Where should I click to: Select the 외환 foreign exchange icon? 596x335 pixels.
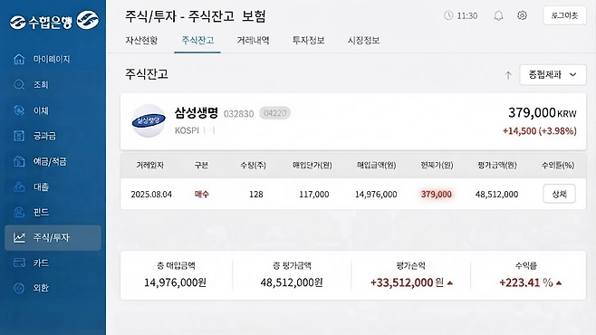pos(19,288)
